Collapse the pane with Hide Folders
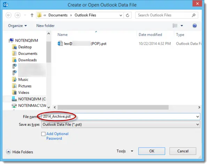The image size is (209, 166). (20, 152)
